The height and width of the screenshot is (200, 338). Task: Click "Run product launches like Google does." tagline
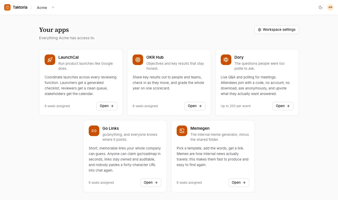(x=86, y=66)
